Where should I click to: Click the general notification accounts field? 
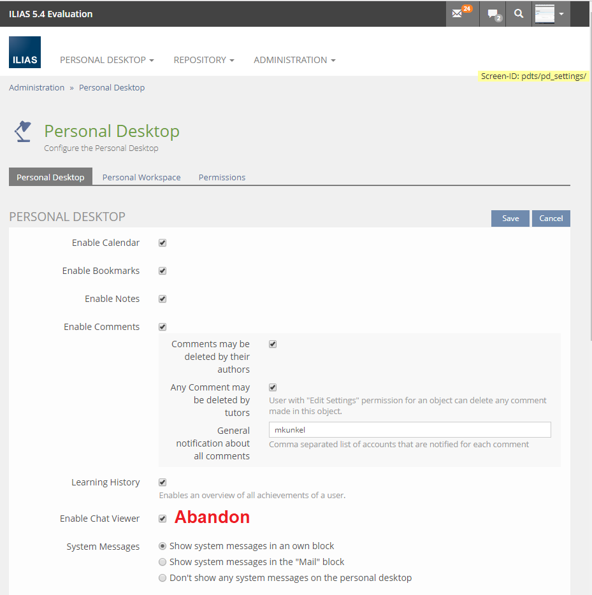(409, 430)
